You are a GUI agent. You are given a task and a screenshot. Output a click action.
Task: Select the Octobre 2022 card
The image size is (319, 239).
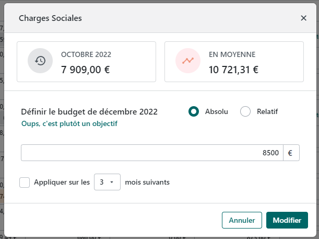point(87,62)
